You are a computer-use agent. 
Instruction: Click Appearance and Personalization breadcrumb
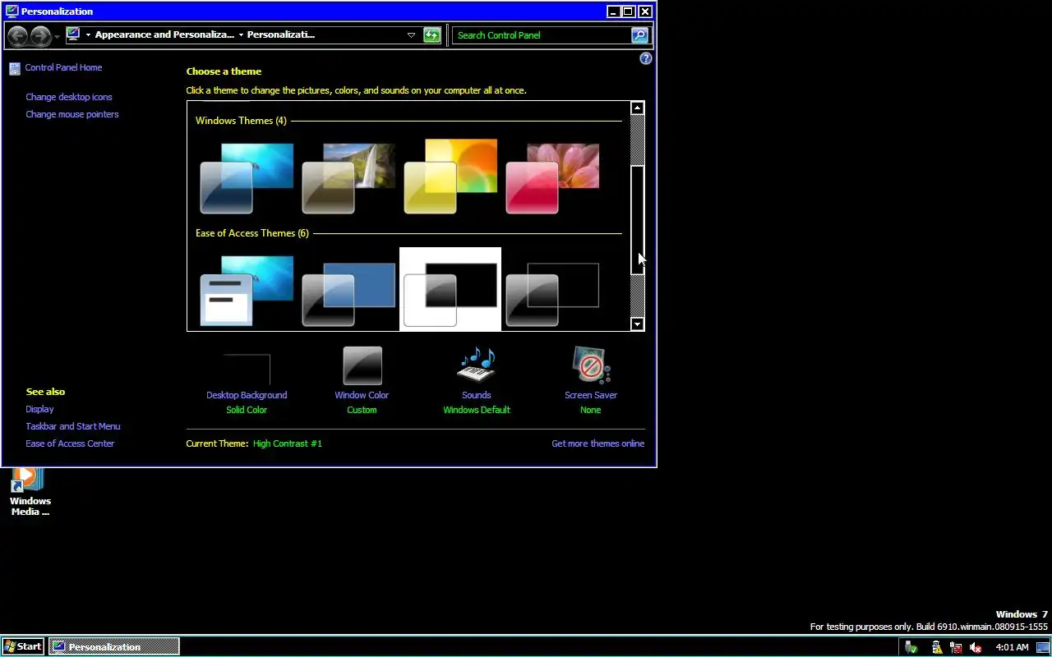coord(164,34)
